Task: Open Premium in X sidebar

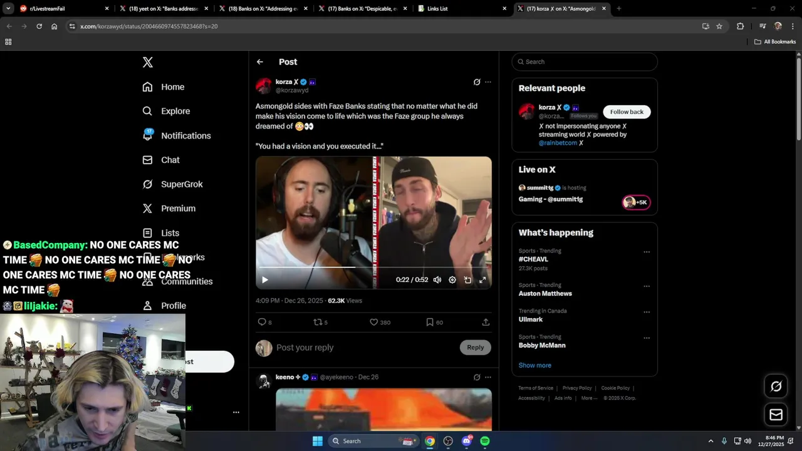Action: [x=169, y=209]
